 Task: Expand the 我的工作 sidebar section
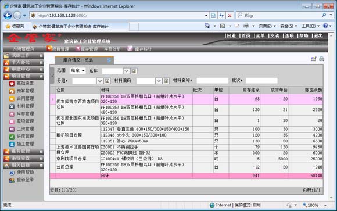[41, 55]
